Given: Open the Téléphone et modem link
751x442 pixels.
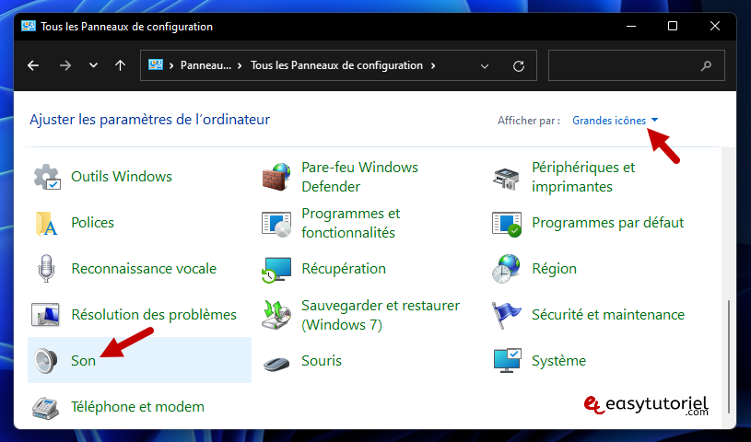Looking at the screenshot, I should click(137, 407).
